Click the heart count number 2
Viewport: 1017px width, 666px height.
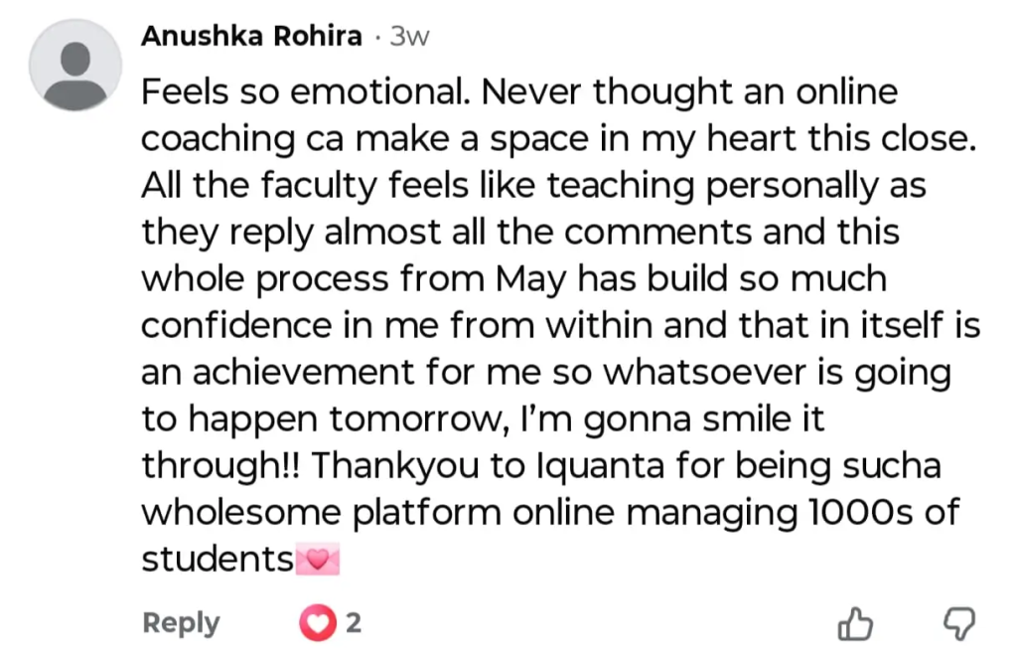click(x=353, y=624)
